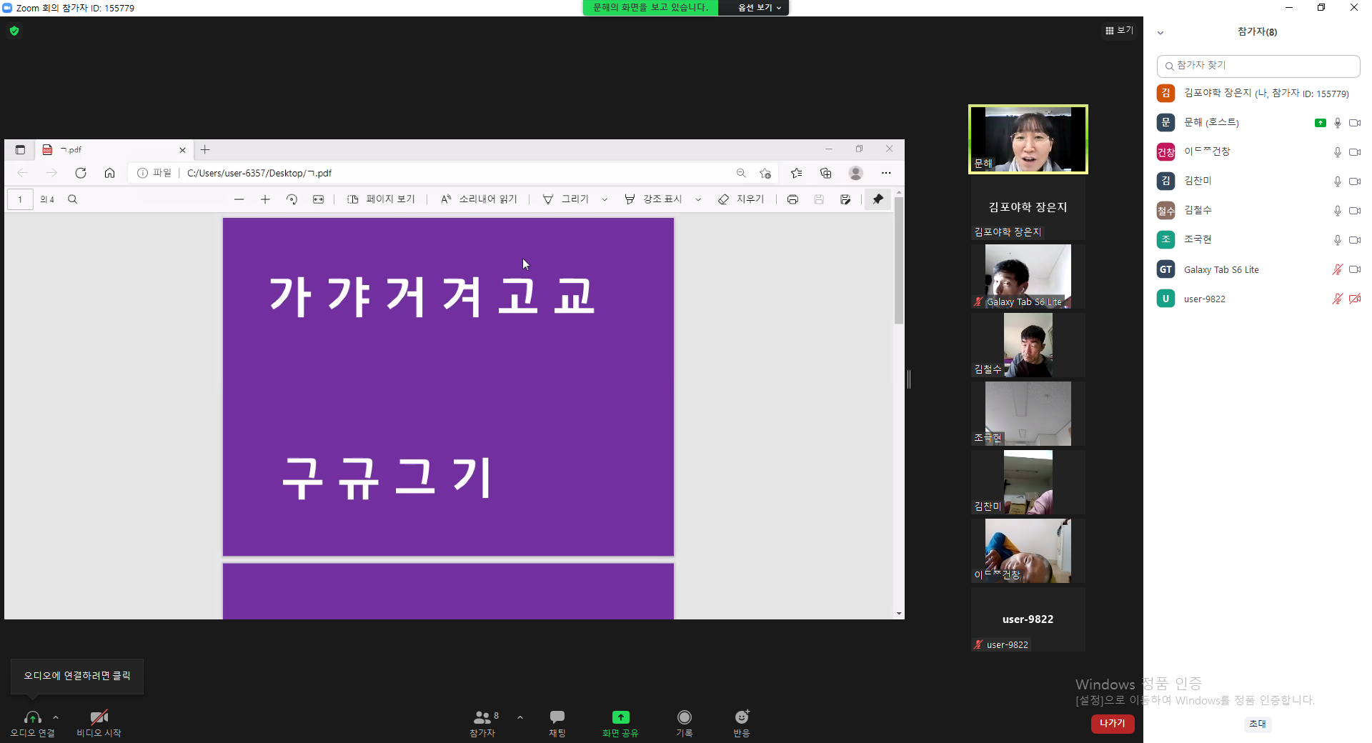Screen dimensions: 1372x743
Task: Expand the Draw tool dropdown arrow
Action: tap(605, 199)
